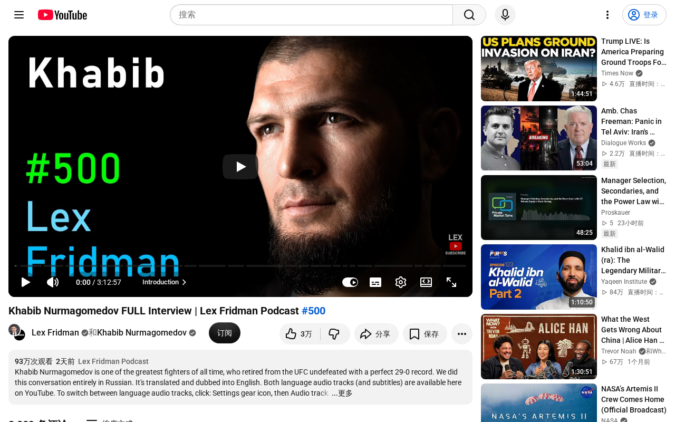Switch to theater mode
The height and width of the screenshot is (422, 675).
[426, 282]
